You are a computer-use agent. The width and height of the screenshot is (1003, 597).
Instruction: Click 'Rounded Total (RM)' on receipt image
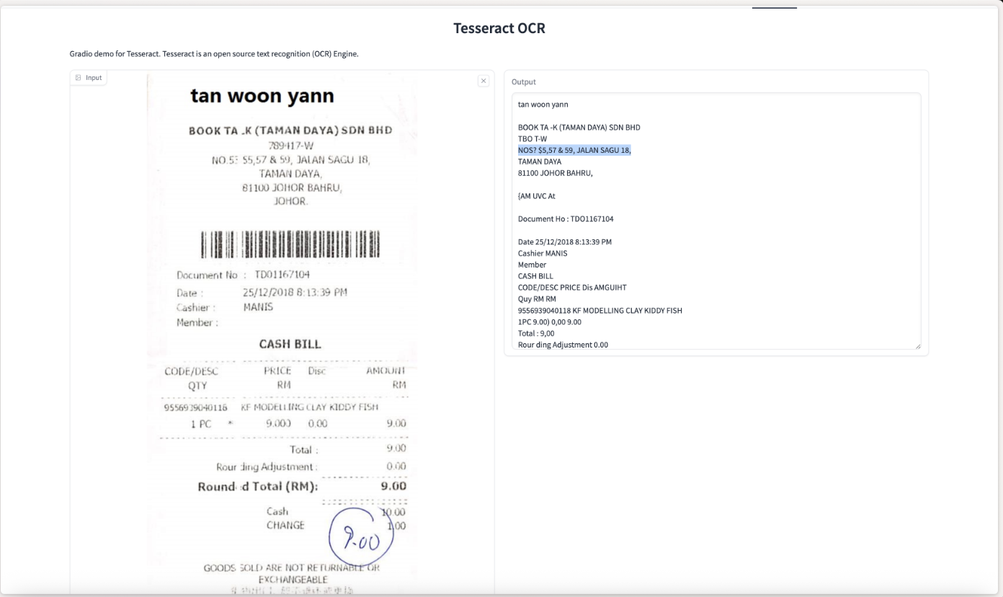tap(258, 487)
